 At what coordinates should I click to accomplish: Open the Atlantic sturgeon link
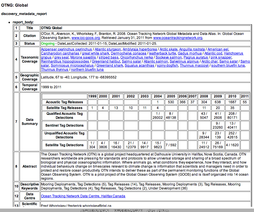pyautogui.click(x=107, y=49)
